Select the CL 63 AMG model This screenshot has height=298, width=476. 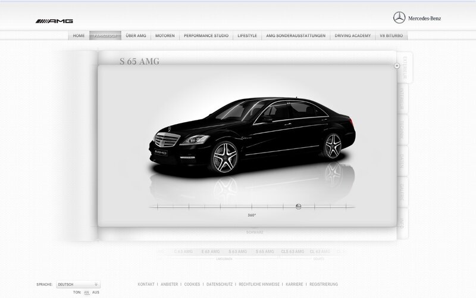[x=320, y=252]
